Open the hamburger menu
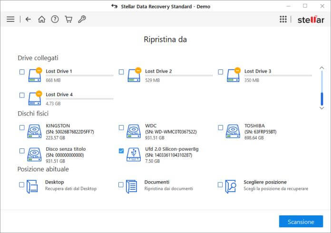Image resolution: width=331 pixels, height=233 pixels. click(10, 19)
